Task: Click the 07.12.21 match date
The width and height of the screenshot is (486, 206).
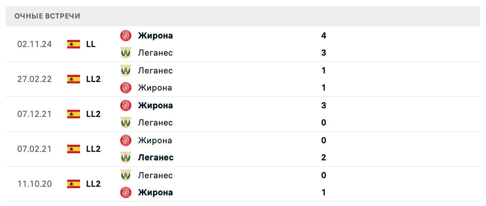Action: pos(34,114)
